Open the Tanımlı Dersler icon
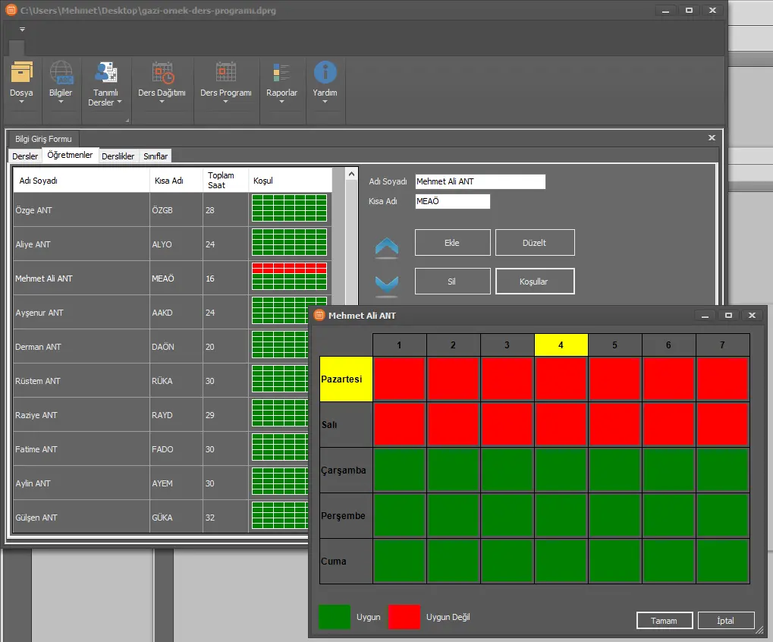The image size is (773, 642). click(104, 73)
